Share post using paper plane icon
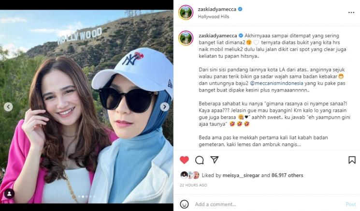 (214, 160)
